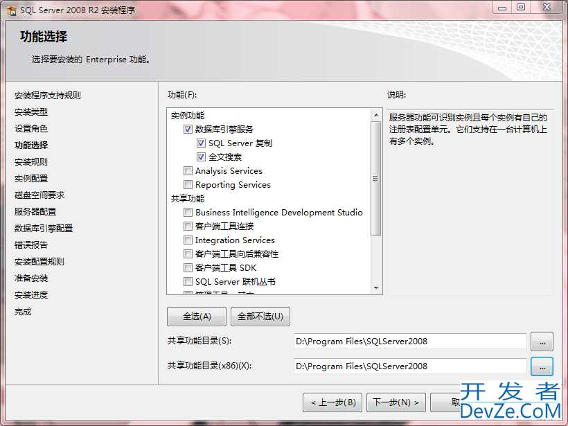The height and width of the screenshot is (426, 568).
Task: Select the 安装配置规则 step
Action: click(39, 262)
